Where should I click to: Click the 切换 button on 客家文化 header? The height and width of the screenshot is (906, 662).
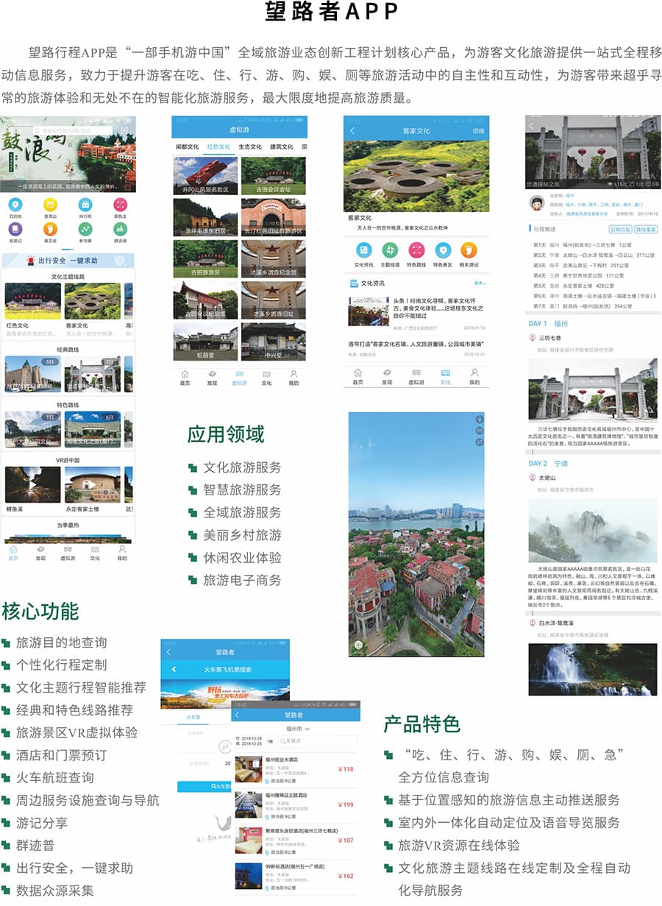[x=478, y=131]
